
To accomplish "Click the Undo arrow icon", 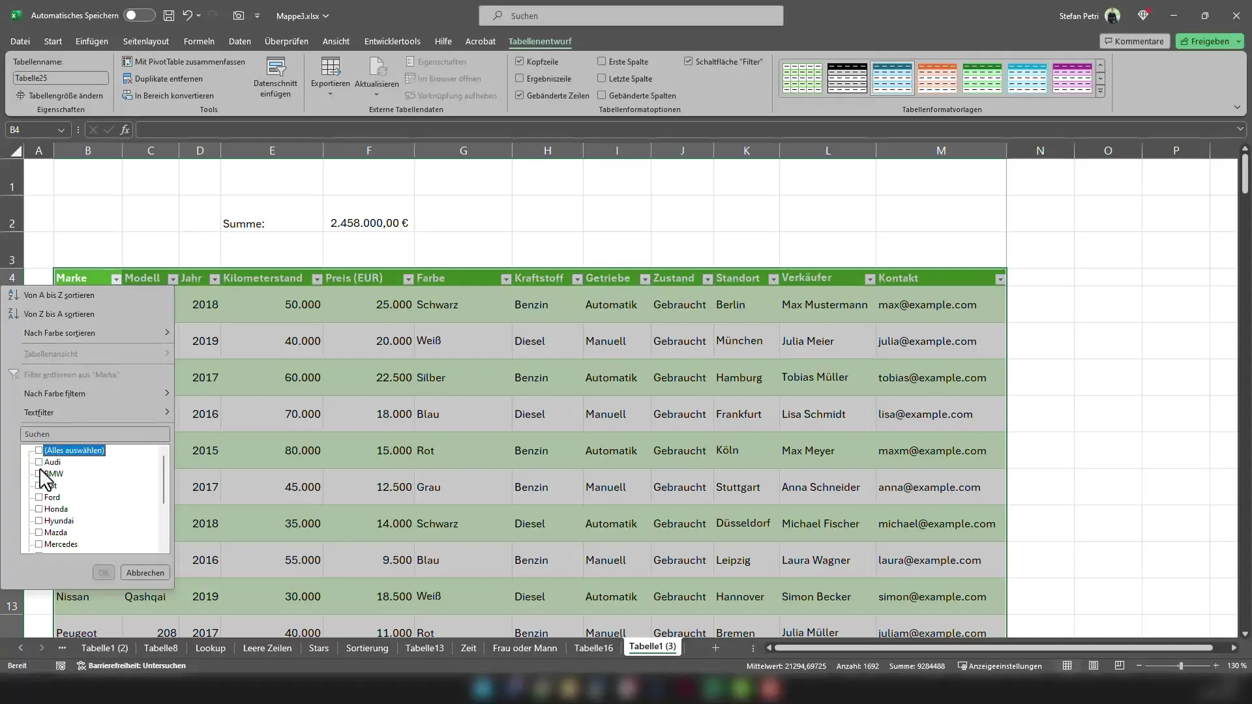I will [188, 15].
